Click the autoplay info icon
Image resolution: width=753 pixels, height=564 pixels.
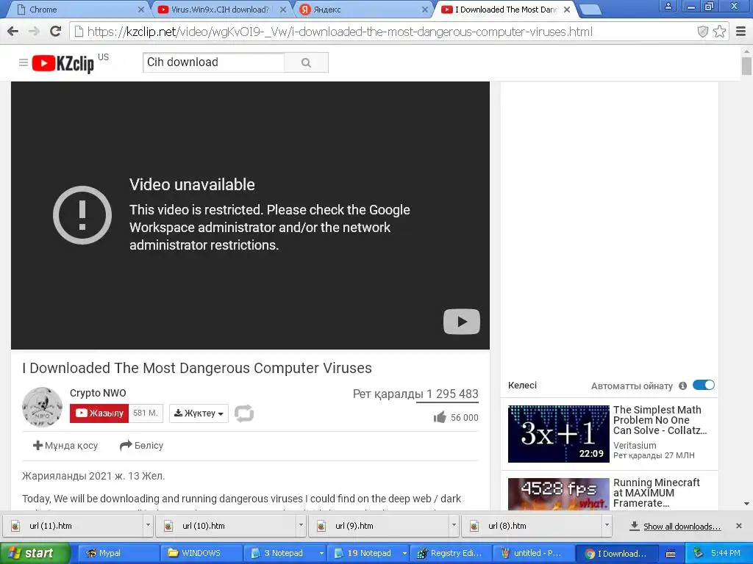point(682,386)
